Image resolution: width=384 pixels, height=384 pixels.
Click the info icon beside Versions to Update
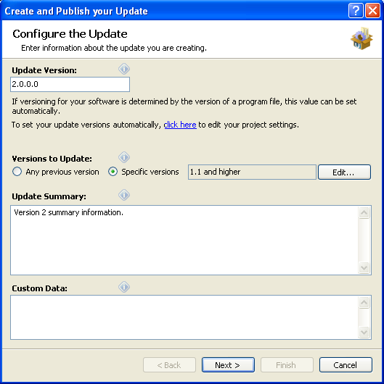pyautogui.click(x=124, y=157)
